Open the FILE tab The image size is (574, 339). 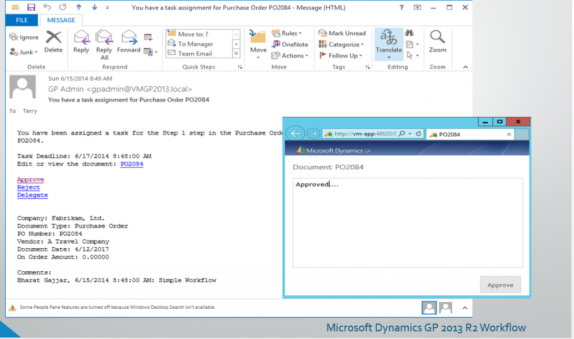click(x=22, y=20)
